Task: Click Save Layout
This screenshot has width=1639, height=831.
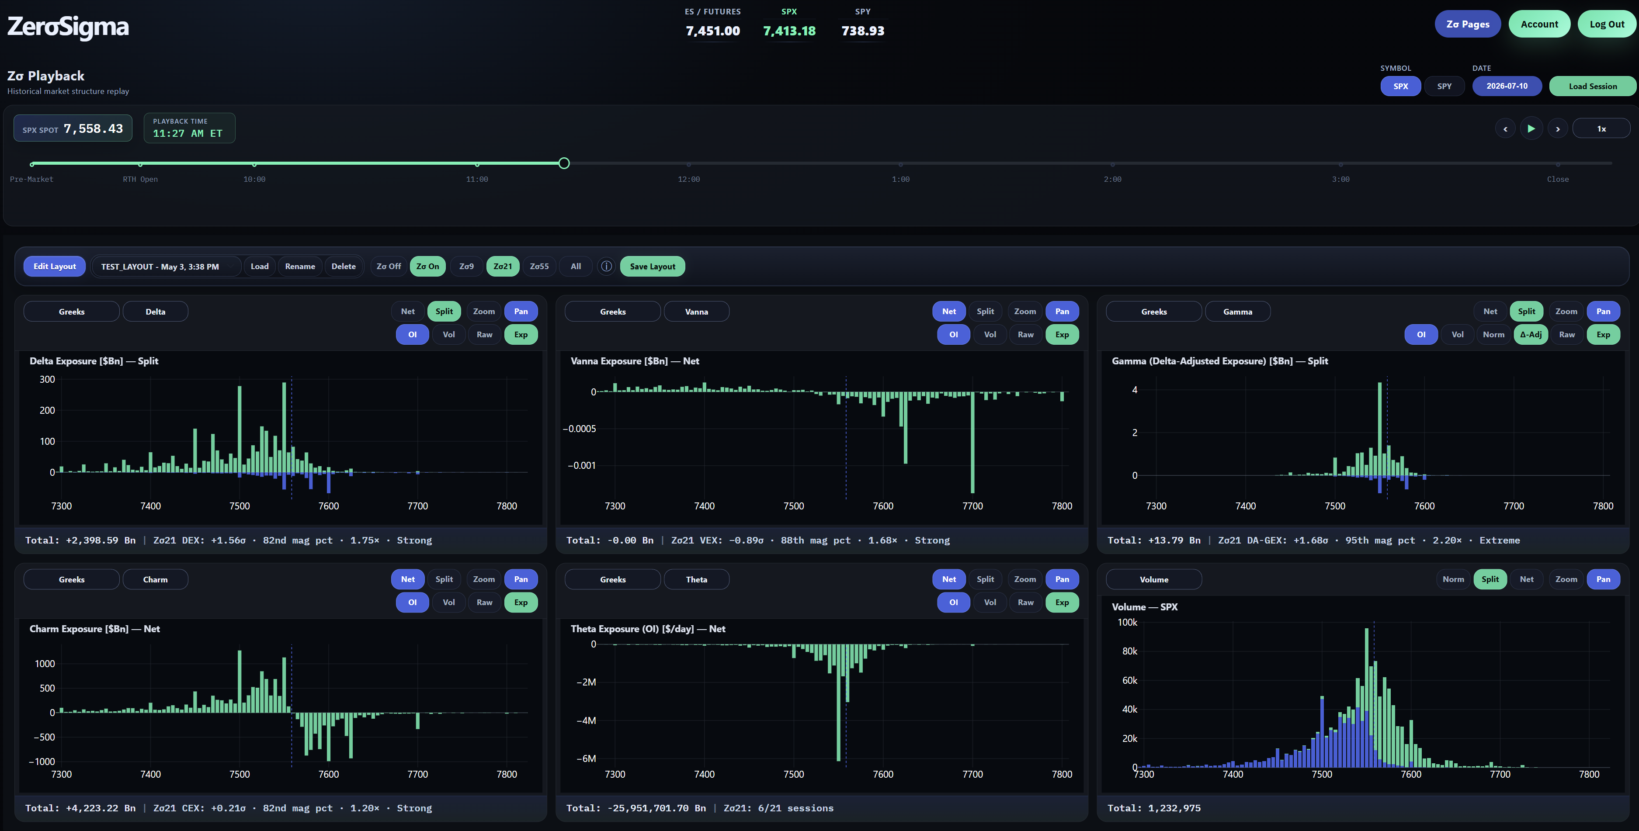Action: pos(652,267)
